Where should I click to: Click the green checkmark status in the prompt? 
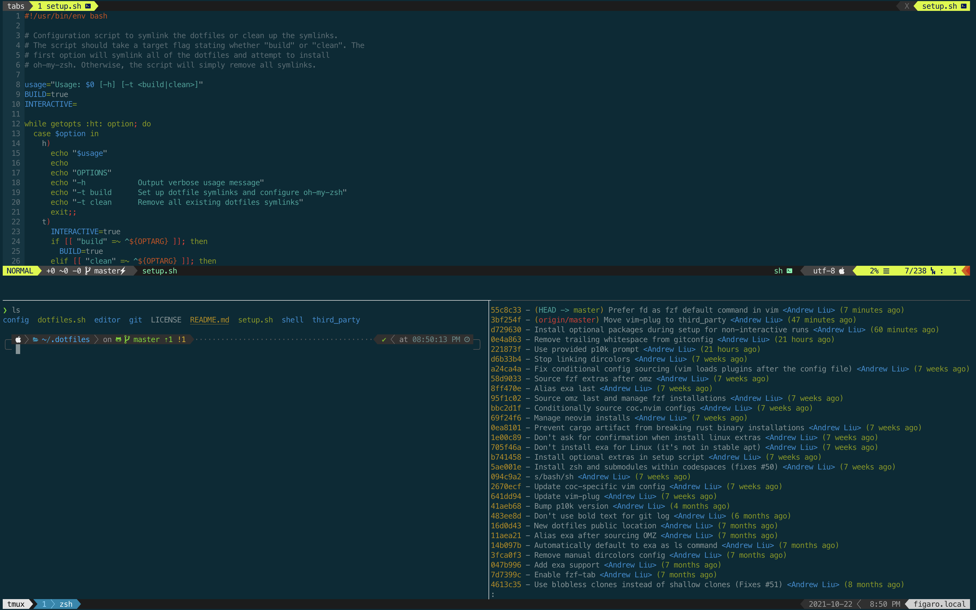(x=384, y=339)
